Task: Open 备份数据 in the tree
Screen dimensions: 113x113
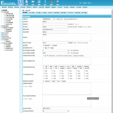Action: pos(8,45)
